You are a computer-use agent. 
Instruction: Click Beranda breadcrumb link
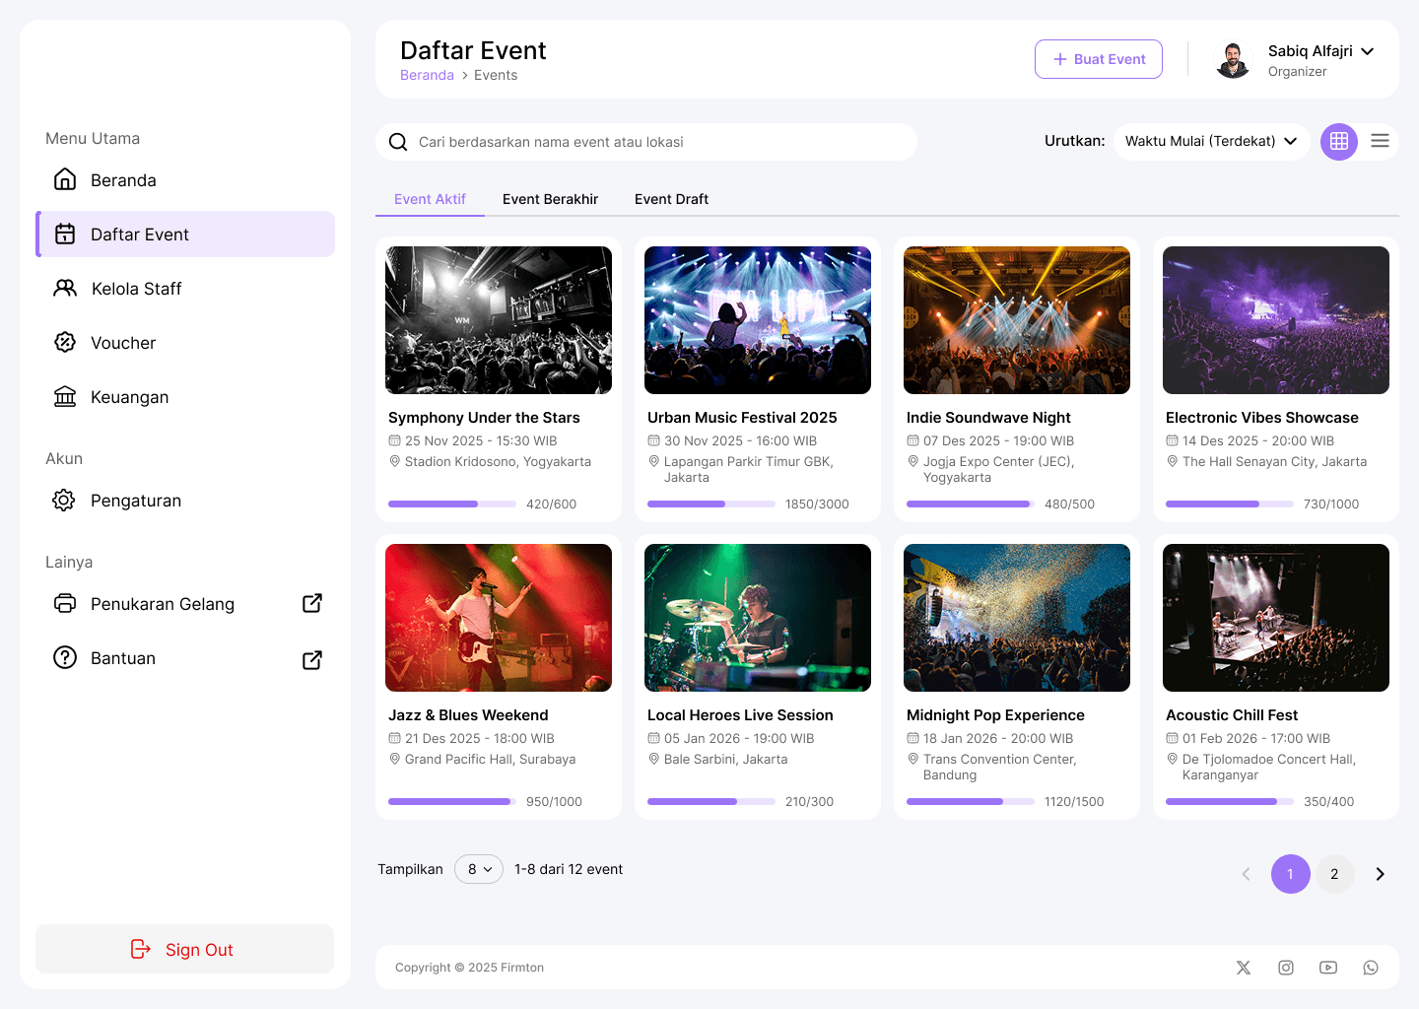[x=427, y=75]
